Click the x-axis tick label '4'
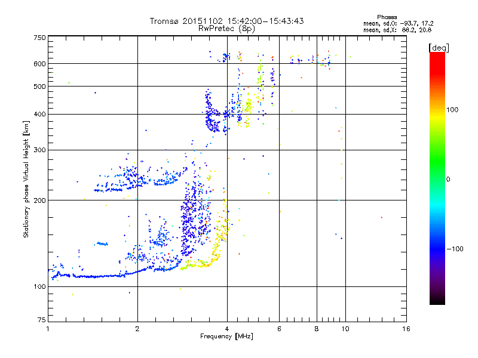This screenshot has width=478, height=358. [227, 329]
